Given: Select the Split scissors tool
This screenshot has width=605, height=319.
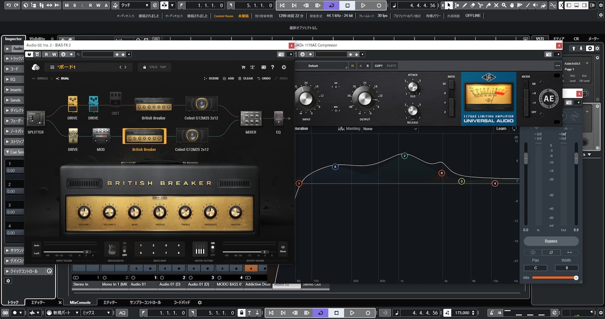Looking at the screenshot, I should (481, 5).
